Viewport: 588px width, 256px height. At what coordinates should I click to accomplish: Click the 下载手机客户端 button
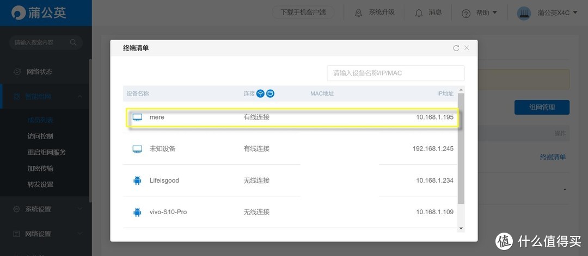pos(304,12)
